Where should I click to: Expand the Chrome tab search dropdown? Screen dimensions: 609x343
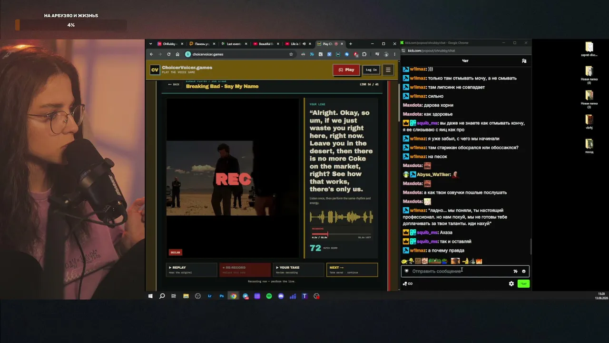pos(151,44)
